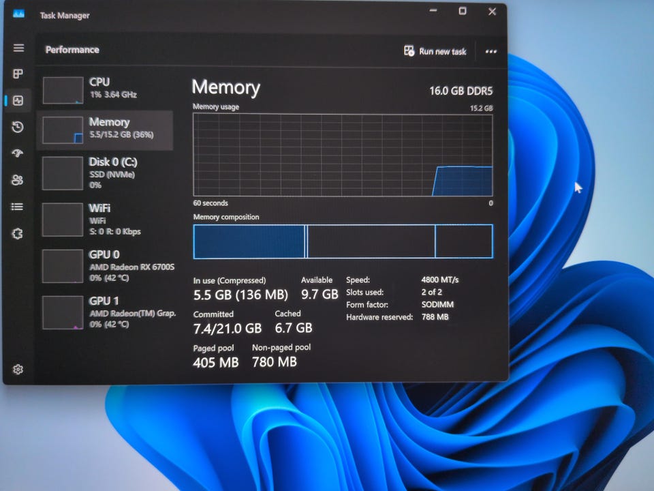Click the 60 seconds graph label
This screenshot has width=654, height=491.
click(x=211, y=203)
